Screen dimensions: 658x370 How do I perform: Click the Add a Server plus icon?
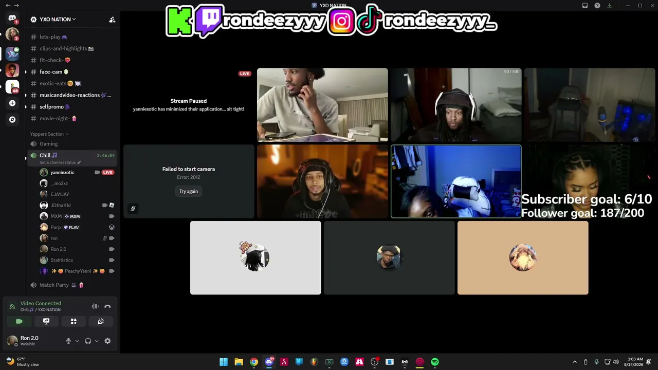[12, 103]
